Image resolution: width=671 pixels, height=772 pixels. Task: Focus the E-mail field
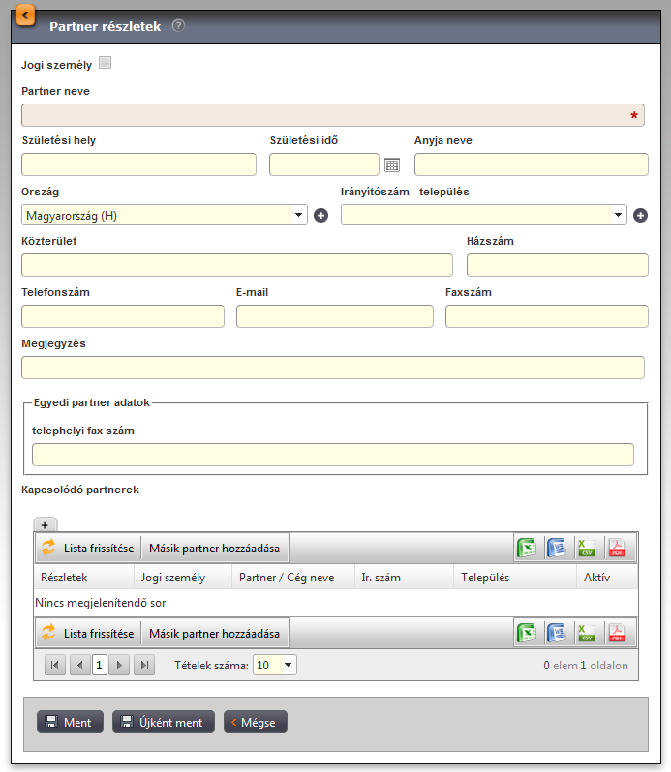pyautogui.click(x=335, y=316)
